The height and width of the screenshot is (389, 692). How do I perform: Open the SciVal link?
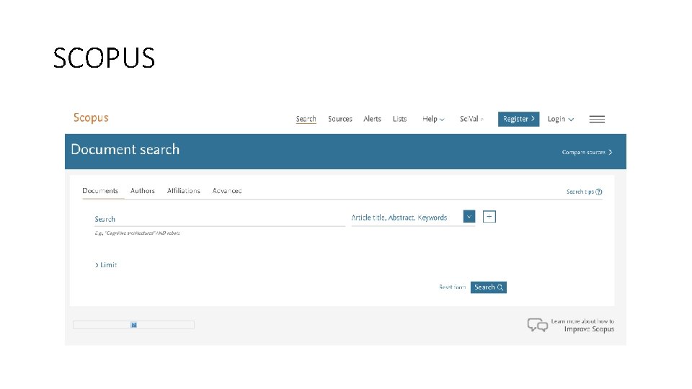[x=471, y=119]
